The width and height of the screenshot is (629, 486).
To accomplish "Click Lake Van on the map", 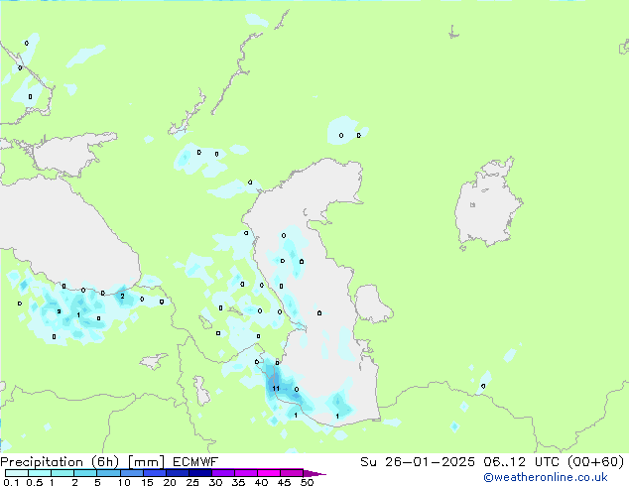I will coord(155,361).
